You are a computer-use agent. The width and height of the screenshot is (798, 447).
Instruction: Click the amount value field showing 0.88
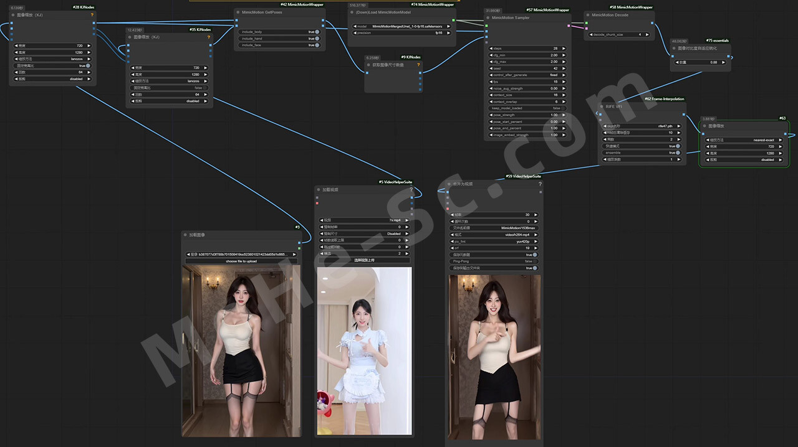[x=700, y=62]
